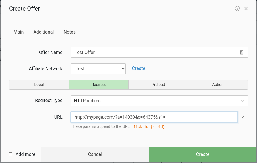Image resolution: width=257 pixels, height=163 pixels.
Task: Enable the Add more checkbox
Action: (x=11, y=154)
